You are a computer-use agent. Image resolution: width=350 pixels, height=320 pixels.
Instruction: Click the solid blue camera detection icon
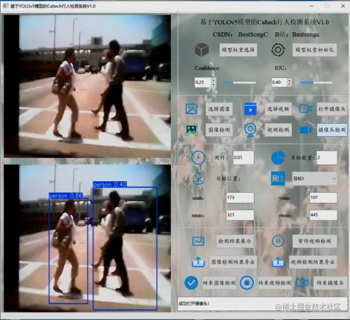click(306, 130)
